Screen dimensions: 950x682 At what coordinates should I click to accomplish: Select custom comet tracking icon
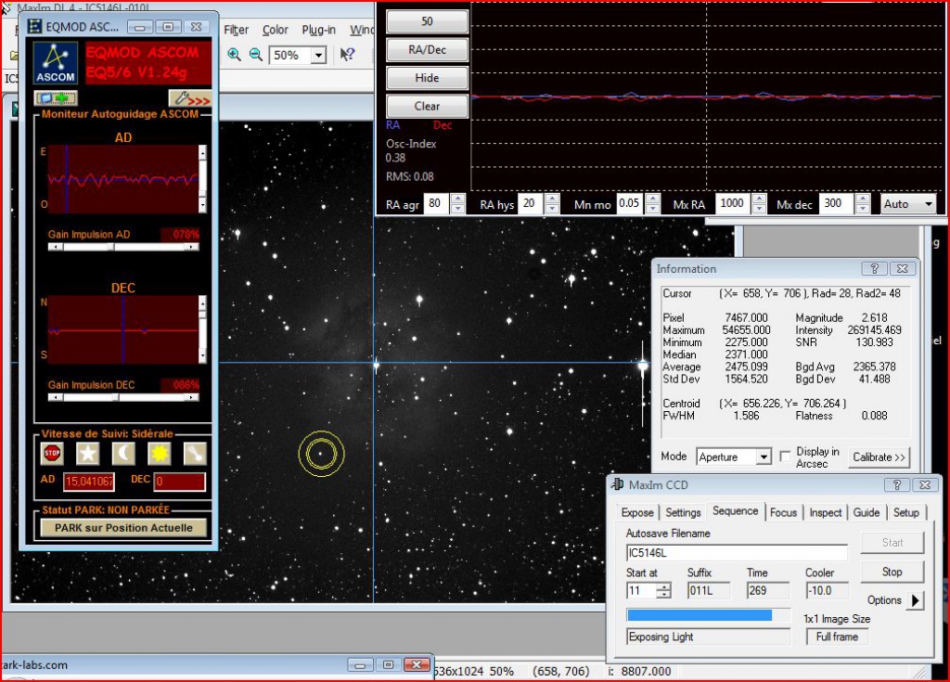click(x=193, y=453)
